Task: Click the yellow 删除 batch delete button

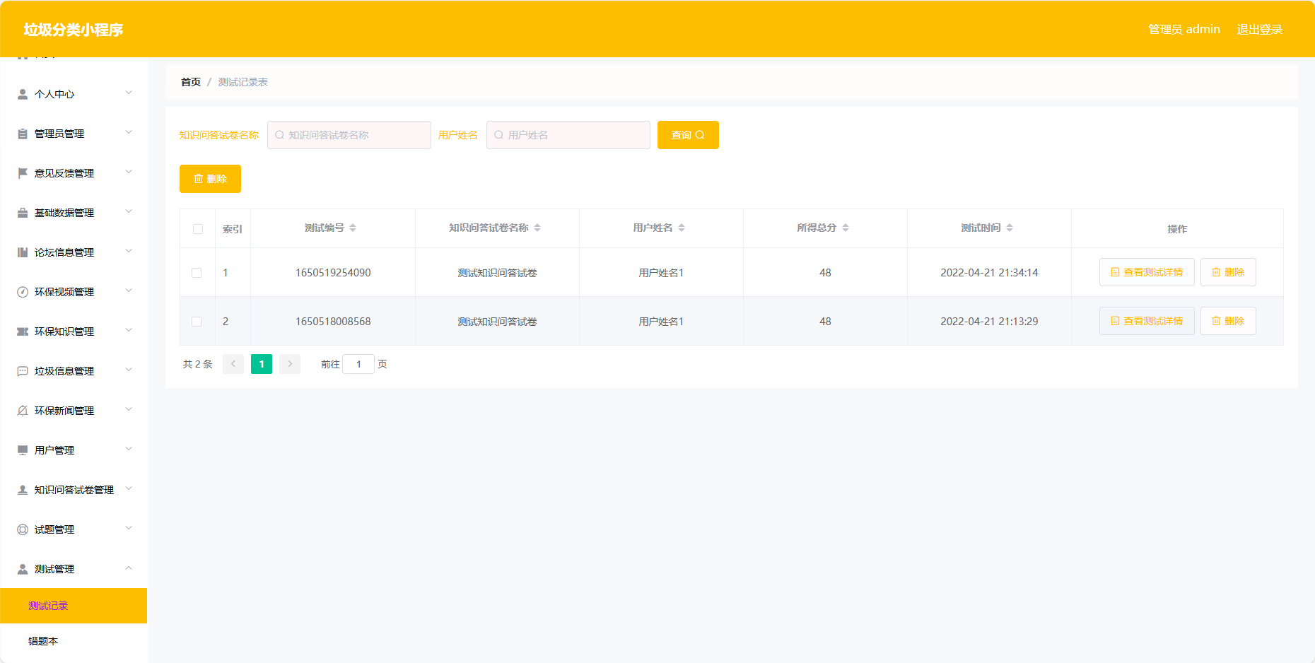Action: point(210,179)
